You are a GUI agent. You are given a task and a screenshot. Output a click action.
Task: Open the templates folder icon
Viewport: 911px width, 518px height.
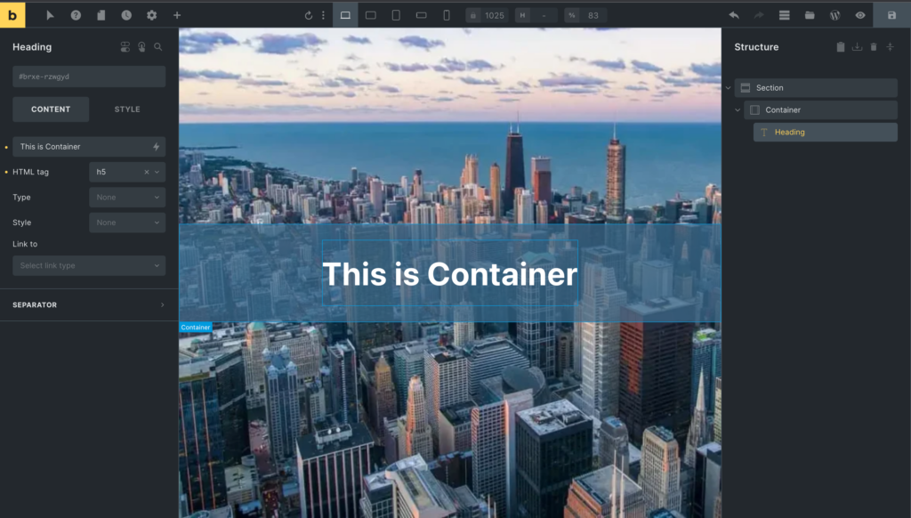pos(810,15)
